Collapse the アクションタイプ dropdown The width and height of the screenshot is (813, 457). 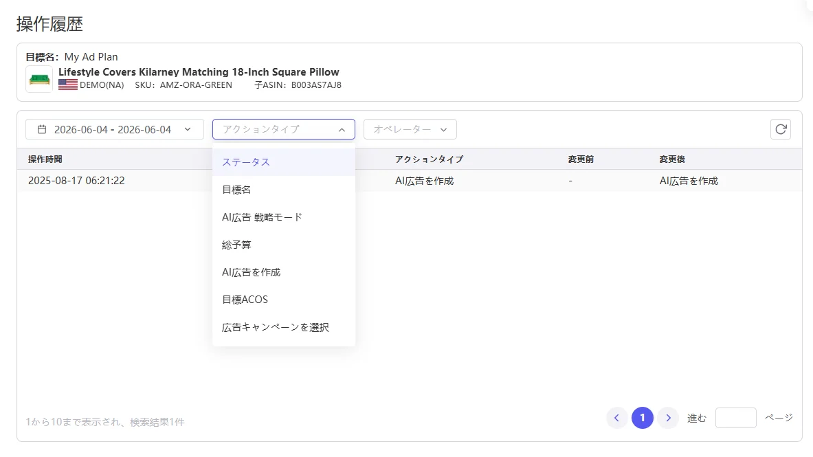[284, 129]
